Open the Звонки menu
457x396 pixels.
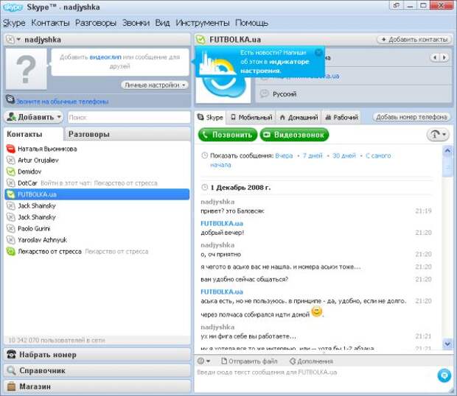click(136, 23)
